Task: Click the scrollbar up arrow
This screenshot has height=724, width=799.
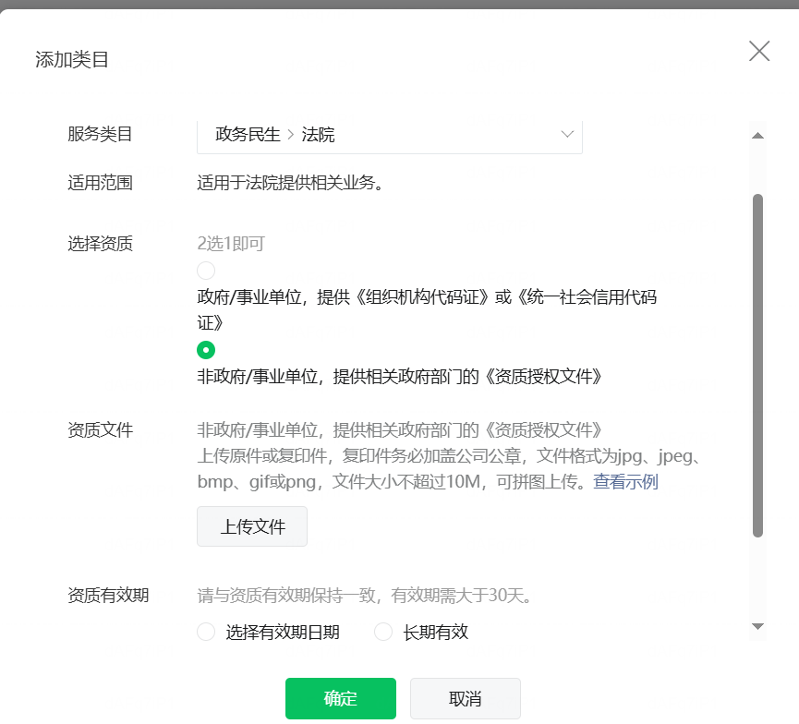Action: tap(757, 136)
